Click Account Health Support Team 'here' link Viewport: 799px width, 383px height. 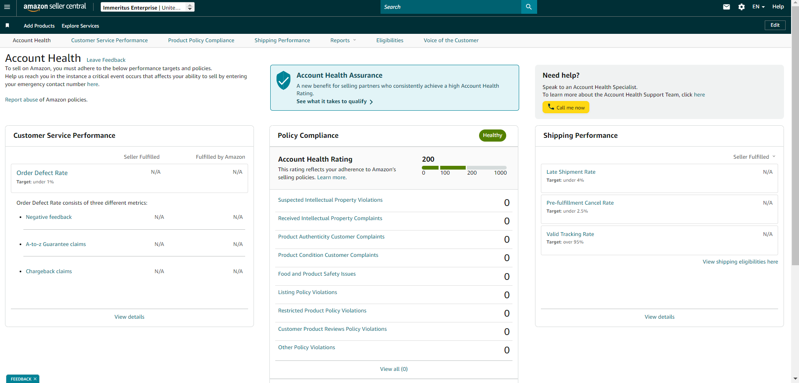coord(699,95)
